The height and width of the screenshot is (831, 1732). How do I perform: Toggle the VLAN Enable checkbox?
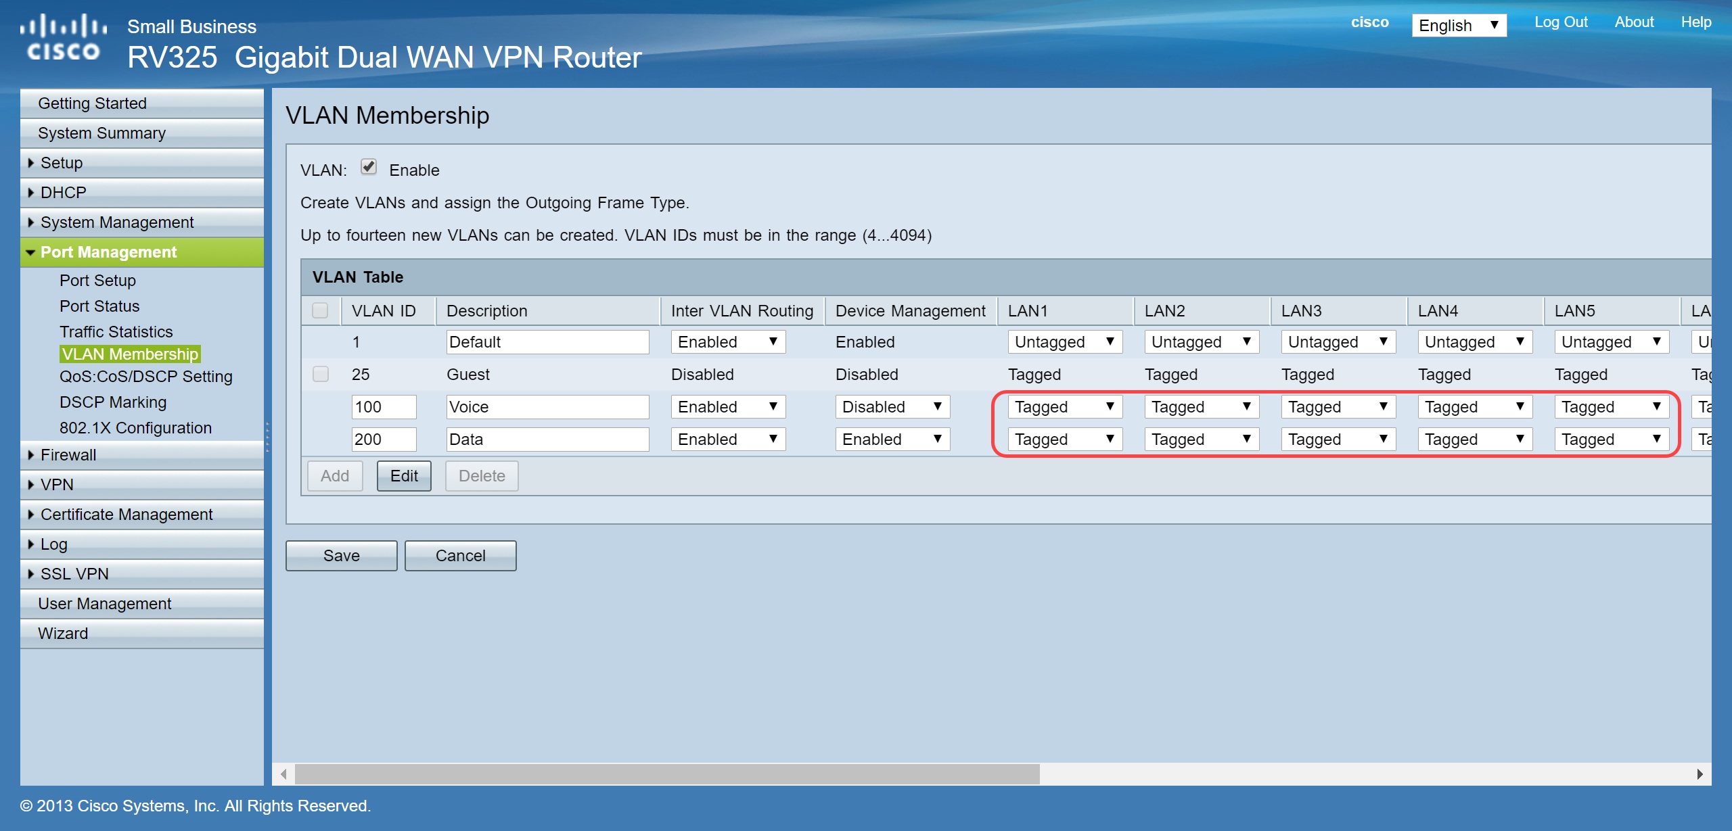[x=369, y=167]
